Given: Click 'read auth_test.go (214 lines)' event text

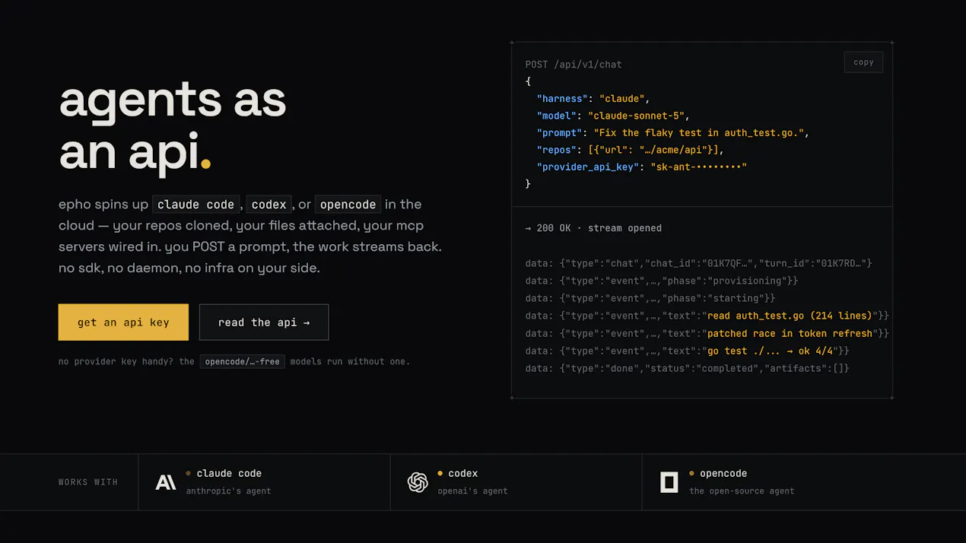Looking at the screenshot, I should coord(790,316).
